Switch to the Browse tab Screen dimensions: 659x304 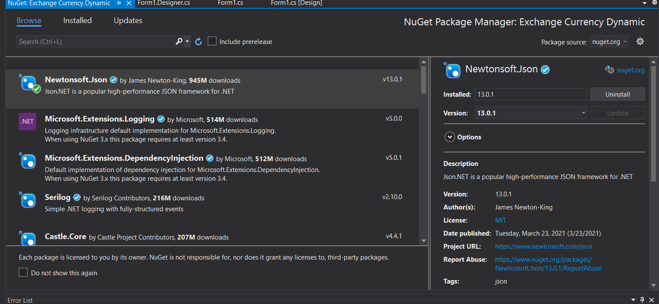[x=29, y=20]
